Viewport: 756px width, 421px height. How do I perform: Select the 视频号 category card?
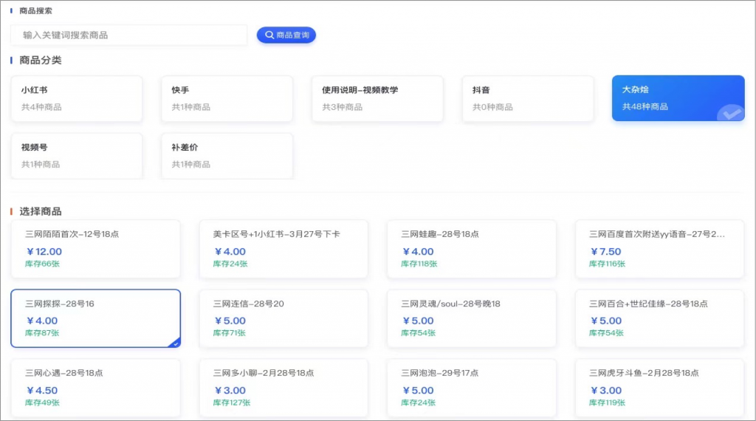(77, 155)
